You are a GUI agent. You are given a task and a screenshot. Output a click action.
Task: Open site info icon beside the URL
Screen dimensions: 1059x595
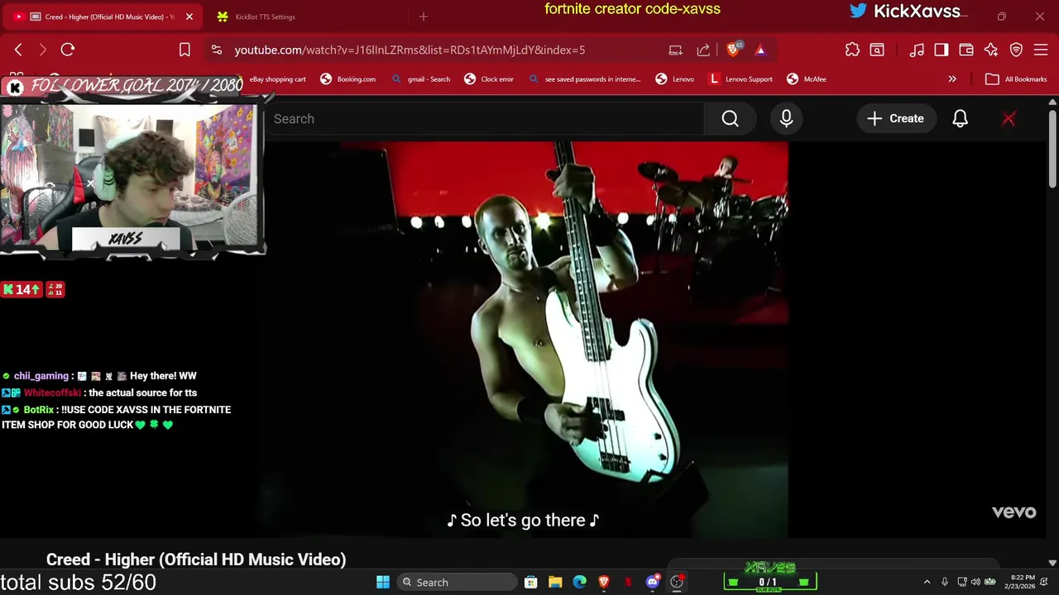point(217,50)
